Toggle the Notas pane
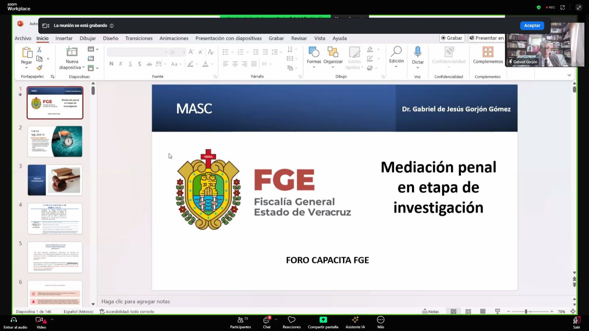 pos(430,312)
